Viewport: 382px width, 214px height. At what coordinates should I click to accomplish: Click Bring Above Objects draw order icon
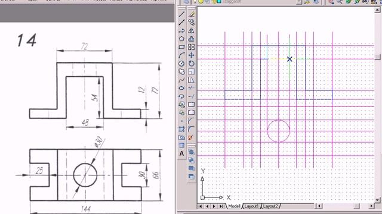click(x=192, y=168)
